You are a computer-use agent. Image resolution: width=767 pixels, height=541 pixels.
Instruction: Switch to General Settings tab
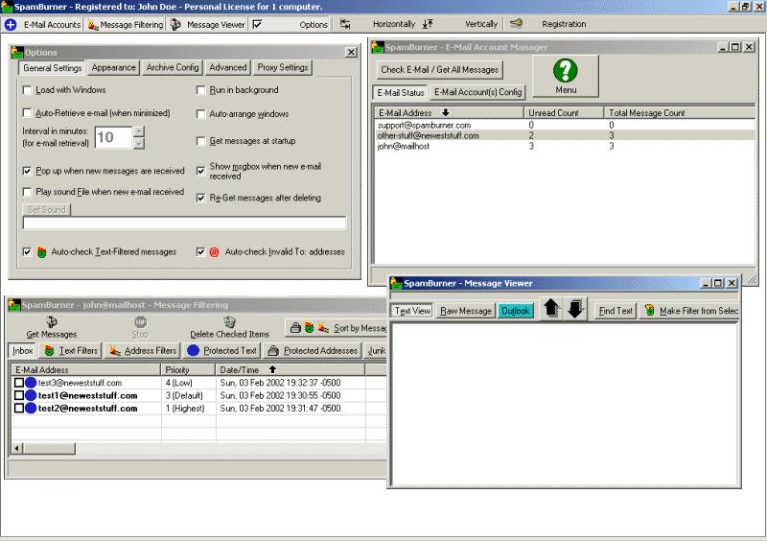53,68
